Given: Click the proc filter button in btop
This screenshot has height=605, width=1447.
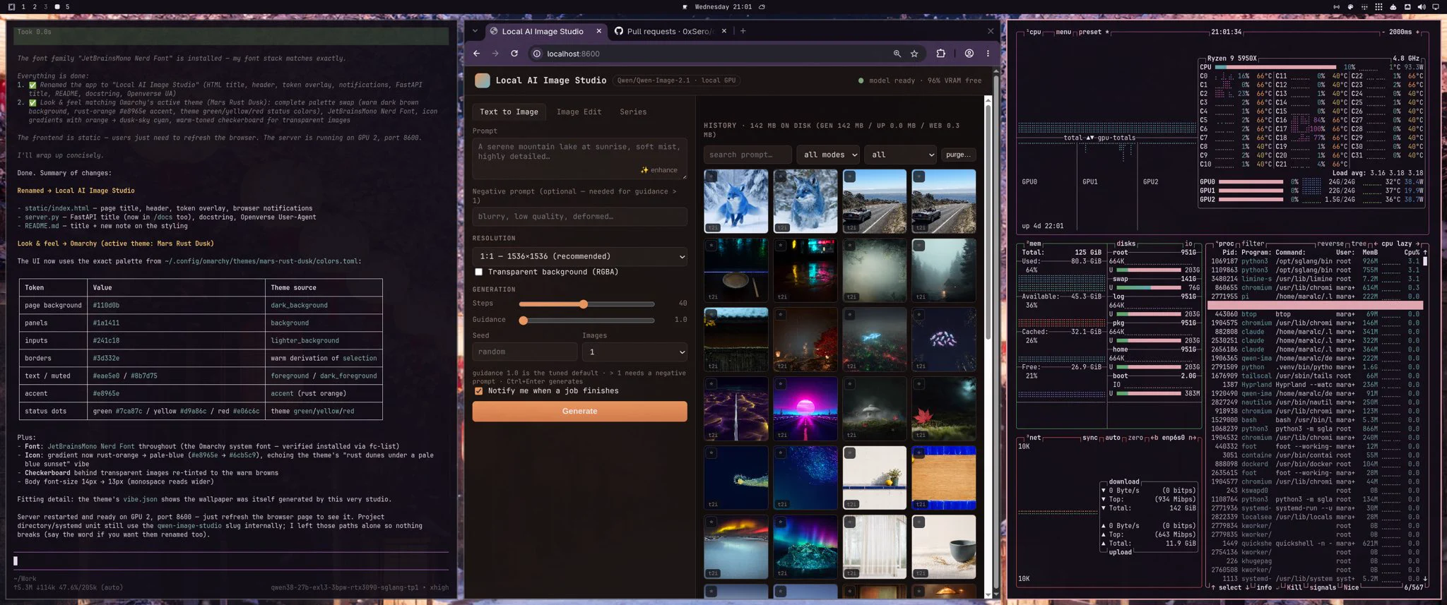Looking at the screenshot, I should (x=1253, y=244).
